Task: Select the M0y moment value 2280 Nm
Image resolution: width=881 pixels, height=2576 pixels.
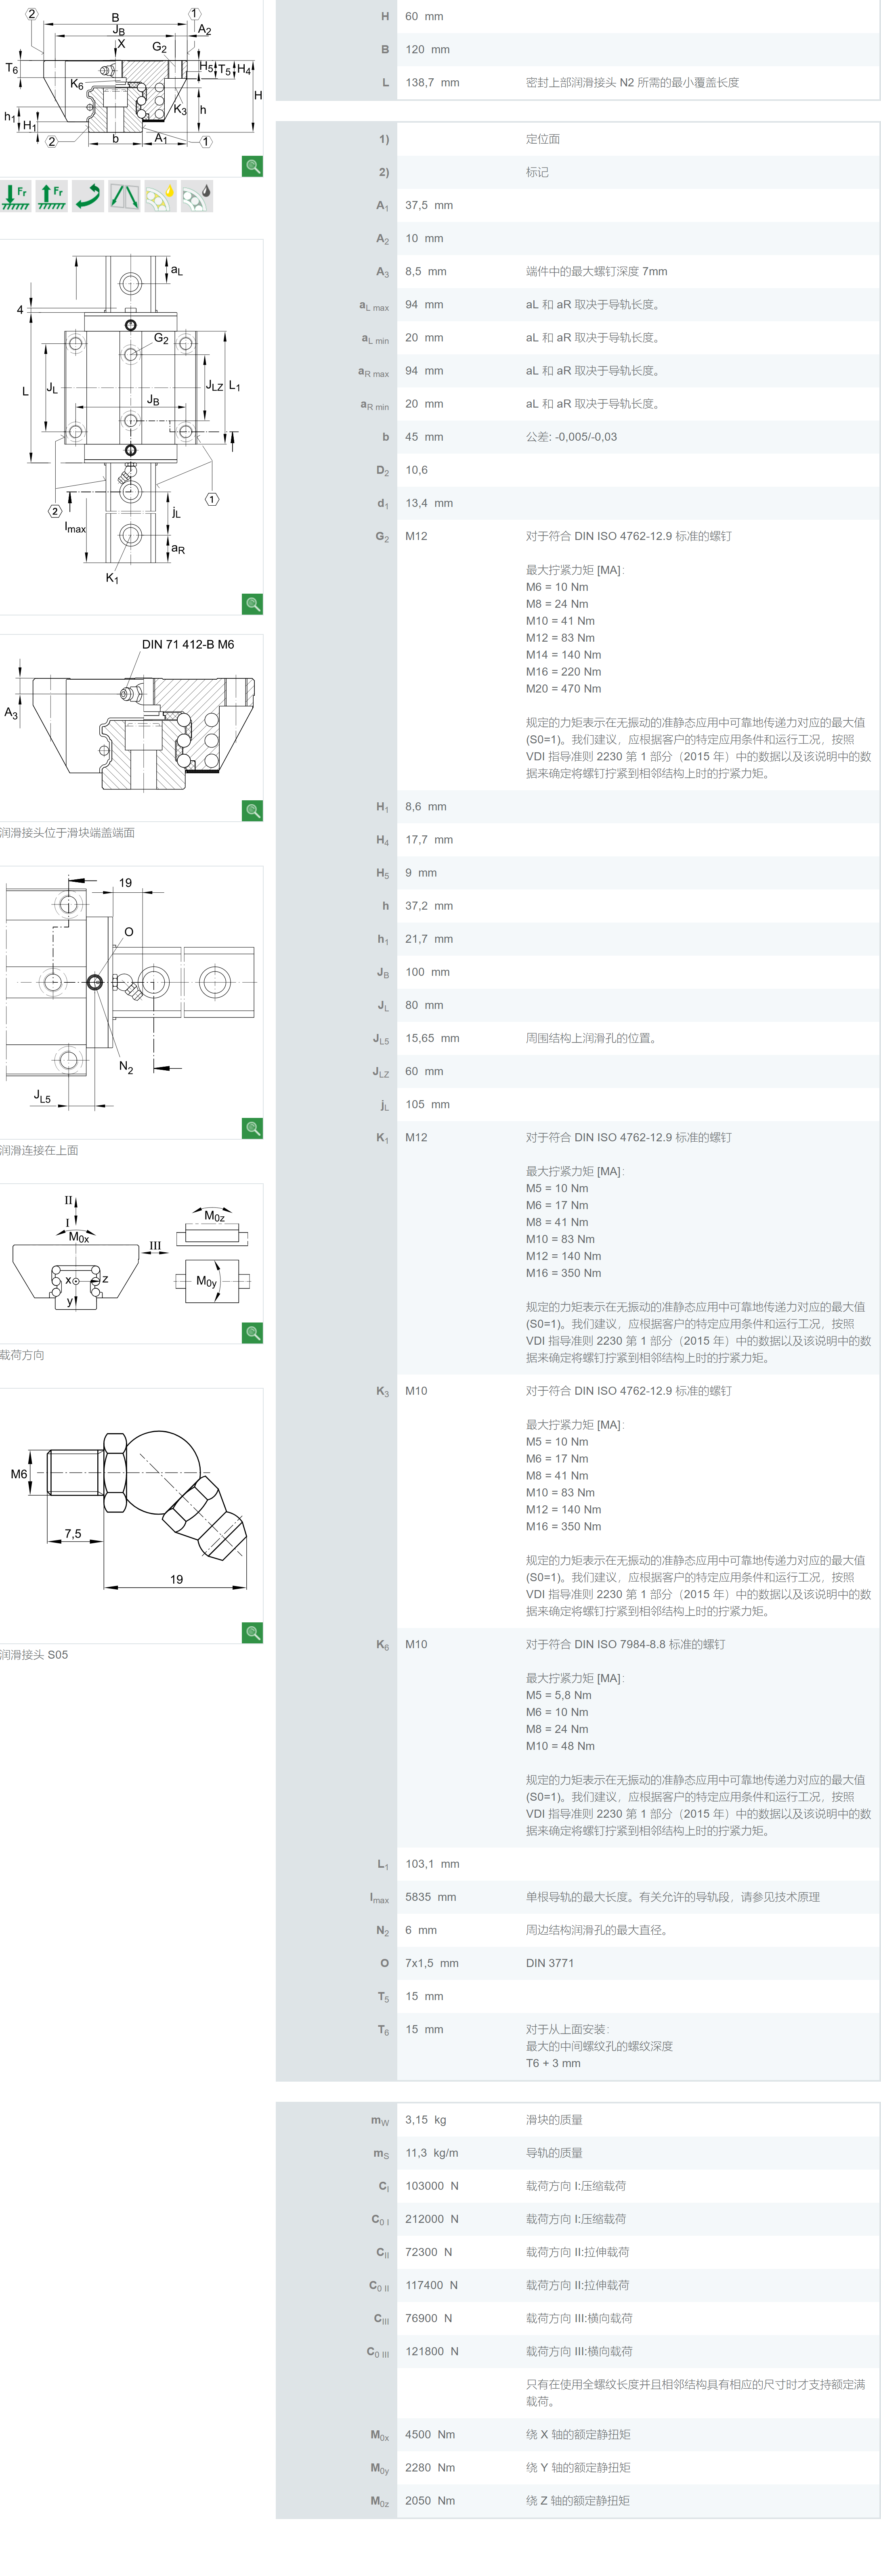Action: click(x=430, y=2468)
